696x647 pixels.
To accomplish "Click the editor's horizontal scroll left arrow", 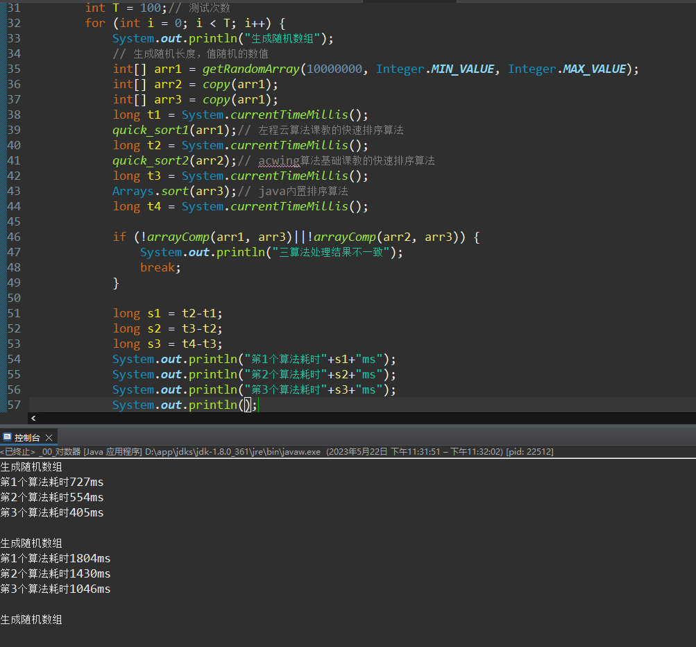I will [33, 418].
